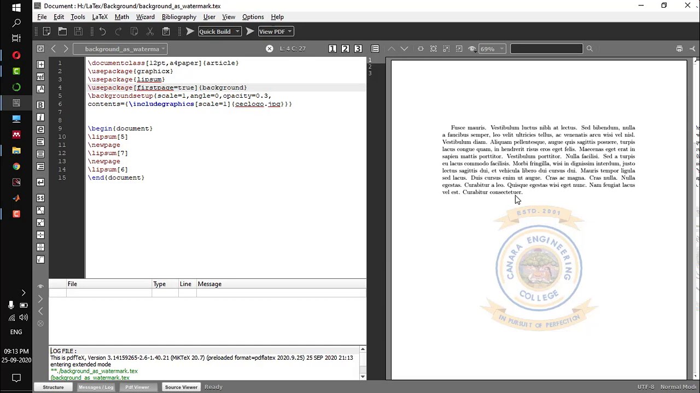Open the Edit menu
This screenshot has width=700, height=393.
59,17
